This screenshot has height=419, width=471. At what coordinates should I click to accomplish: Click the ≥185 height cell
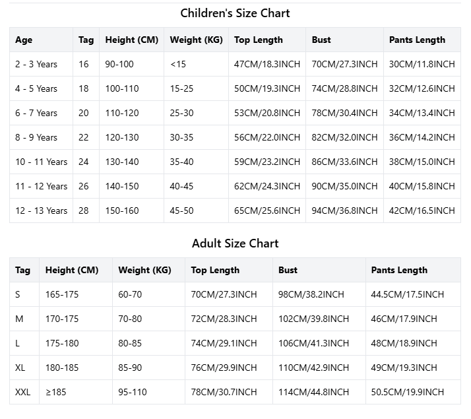tap(56, 393)
